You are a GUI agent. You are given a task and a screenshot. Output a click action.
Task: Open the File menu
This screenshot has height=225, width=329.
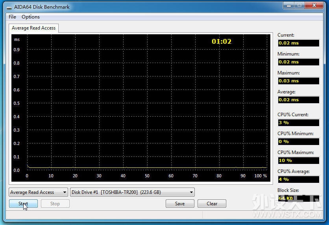[12, 17]
